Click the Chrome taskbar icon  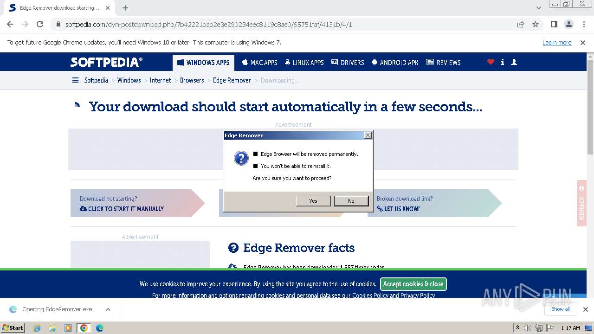(84, 328)
